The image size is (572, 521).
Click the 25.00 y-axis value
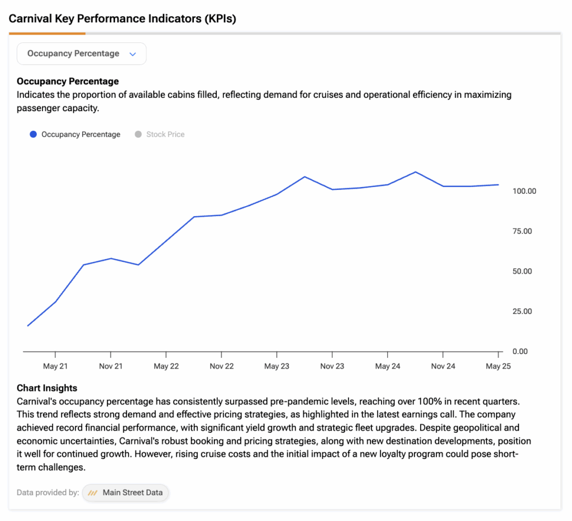pyautogui.click(x=522, y=312)
